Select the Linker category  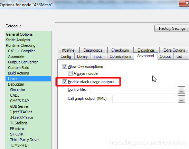28,79
